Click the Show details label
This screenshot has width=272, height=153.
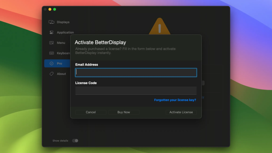click(x=60, y=141)
